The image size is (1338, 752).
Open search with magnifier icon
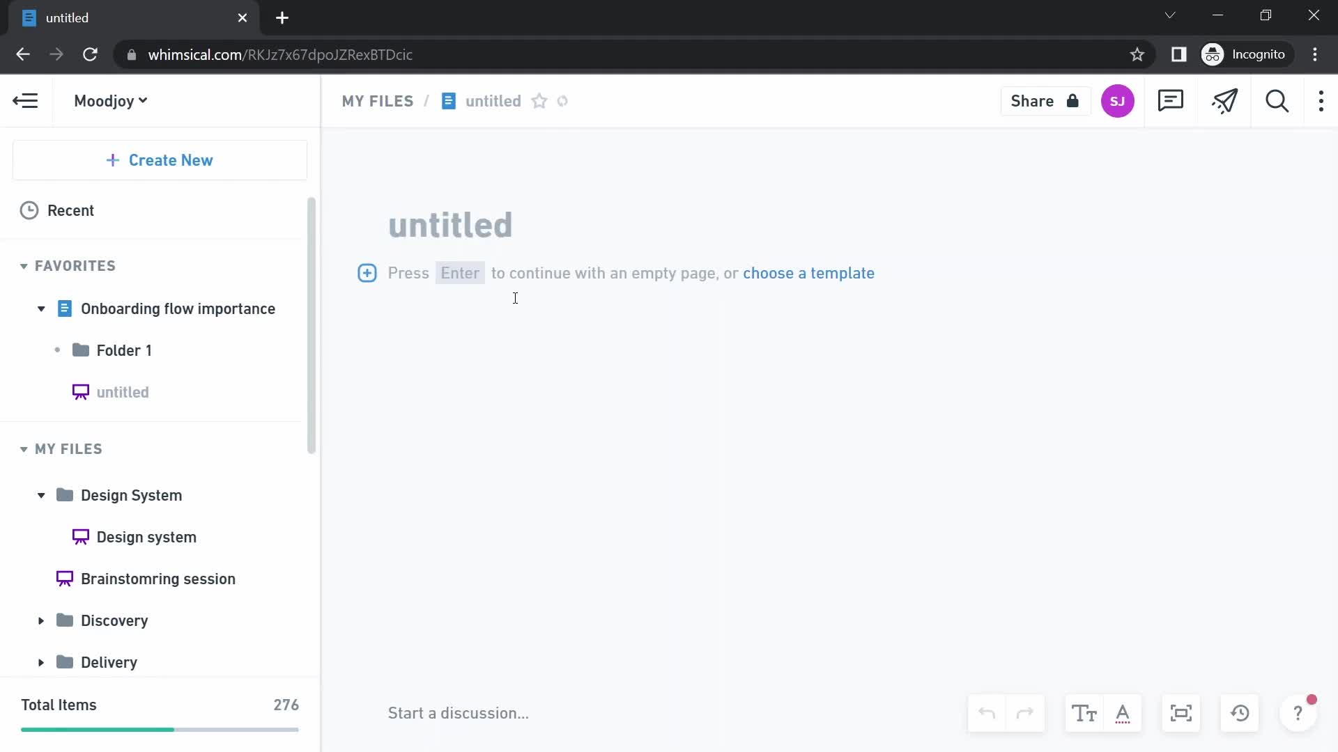(x=1277, y=101)
